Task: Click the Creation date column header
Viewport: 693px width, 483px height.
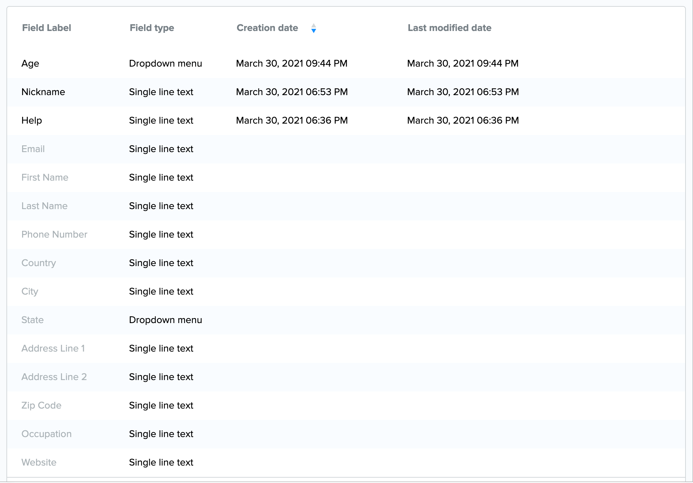Action: coord(267,28)
